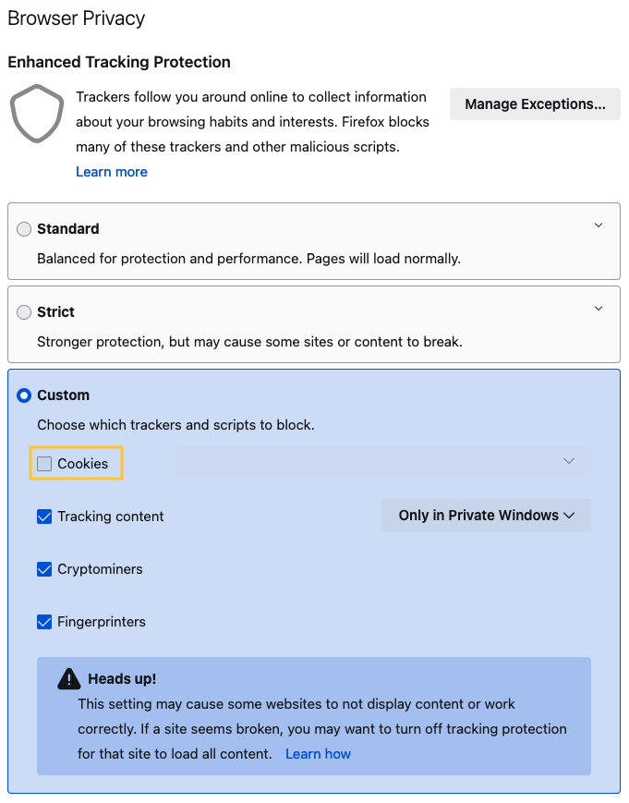Click the warning triangle icon beside Heads up
The height and width of the screenshot is (803, 629).
tap(68, 679)
